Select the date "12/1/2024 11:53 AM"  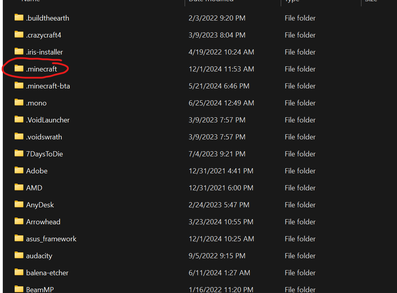point(221,69)
